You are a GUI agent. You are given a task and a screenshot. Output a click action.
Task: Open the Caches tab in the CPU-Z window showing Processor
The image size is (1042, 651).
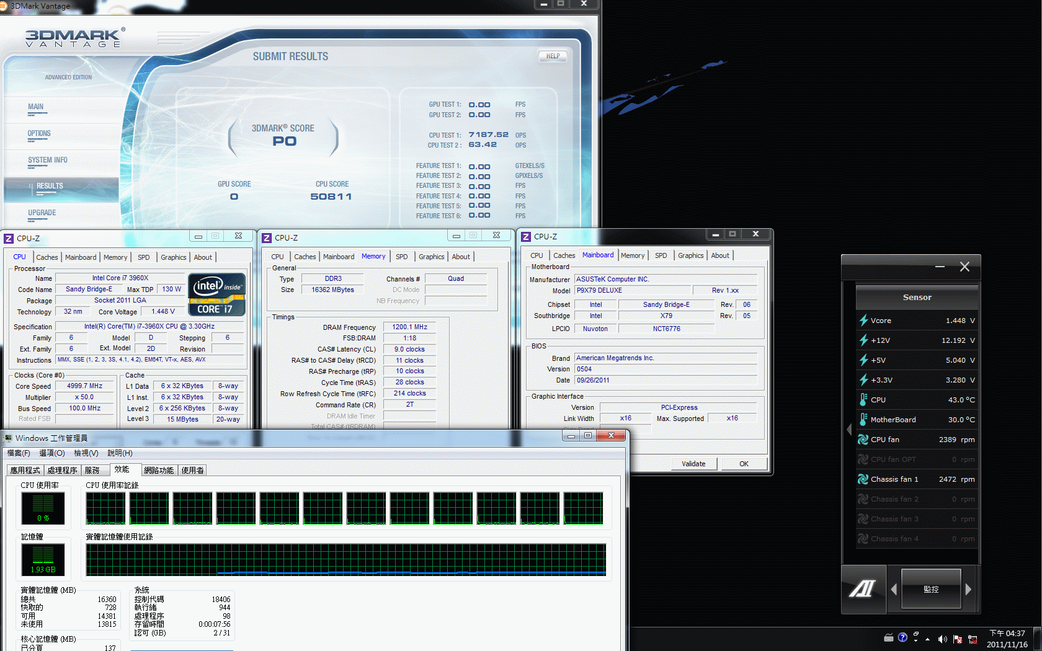tap(47, 257)
